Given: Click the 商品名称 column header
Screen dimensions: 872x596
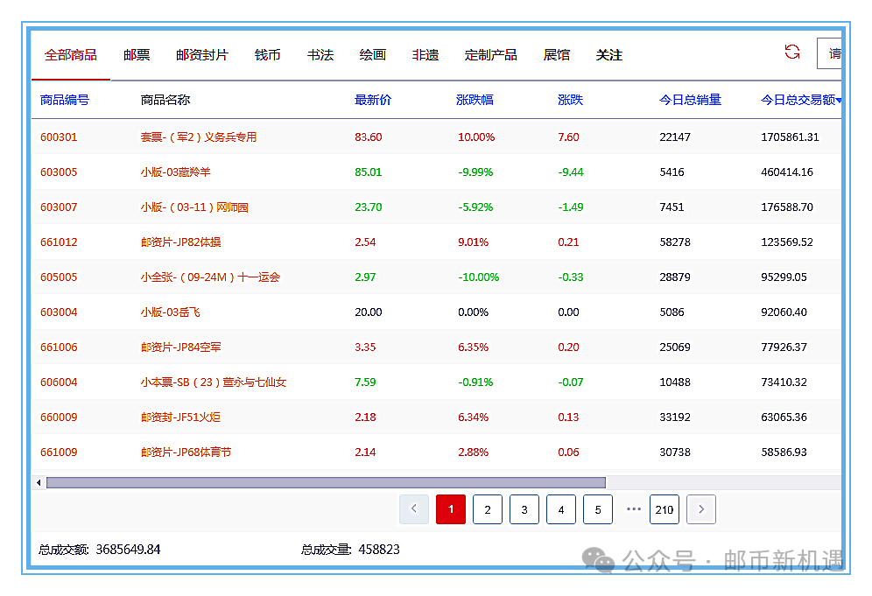Looking at the screenshot, I should click(x=165, y=100).
